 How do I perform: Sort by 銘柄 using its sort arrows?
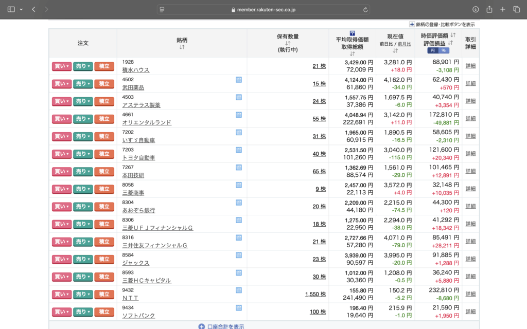pos(182,47)
